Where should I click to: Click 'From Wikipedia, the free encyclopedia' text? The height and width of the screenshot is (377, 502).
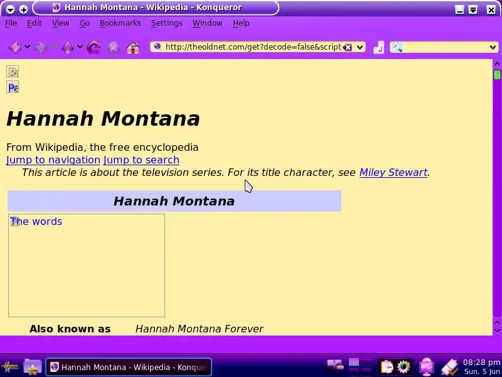(102, 148)
